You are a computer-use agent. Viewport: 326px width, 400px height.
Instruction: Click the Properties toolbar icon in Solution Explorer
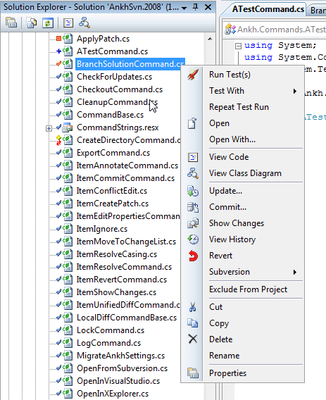coord(11,23)
